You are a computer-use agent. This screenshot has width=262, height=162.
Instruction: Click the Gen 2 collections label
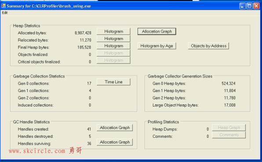33,98
